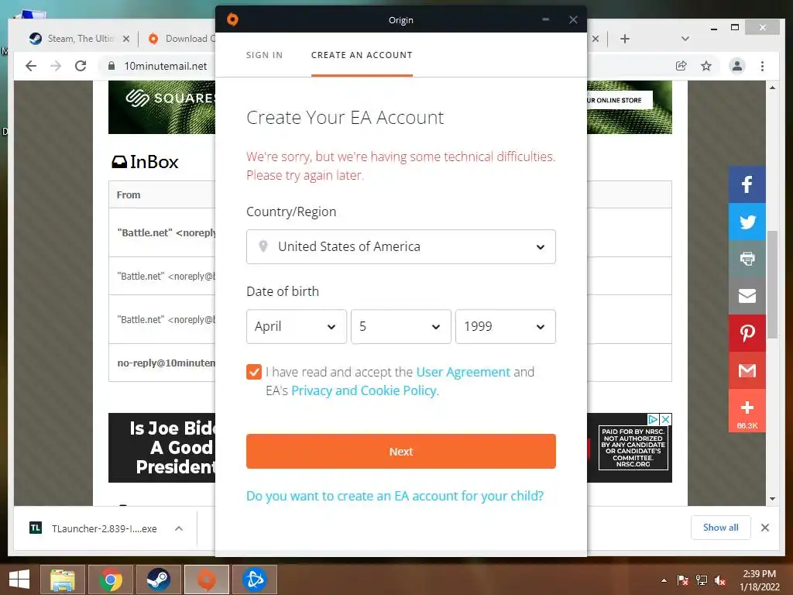The width and height of the screenshot is (793, 595).
Task: Close the Steam browser tab
Action: click(126, 39)
